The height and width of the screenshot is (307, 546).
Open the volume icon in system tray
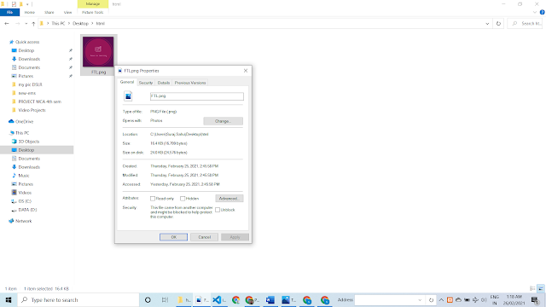point(484,300)
